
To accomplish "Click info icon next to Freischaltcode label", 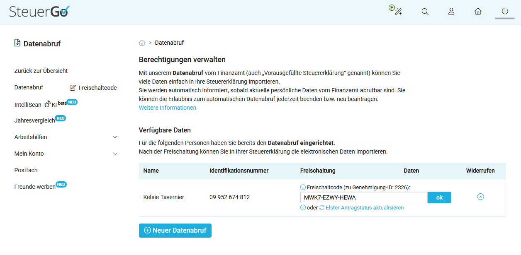I will tap(303, 188).
